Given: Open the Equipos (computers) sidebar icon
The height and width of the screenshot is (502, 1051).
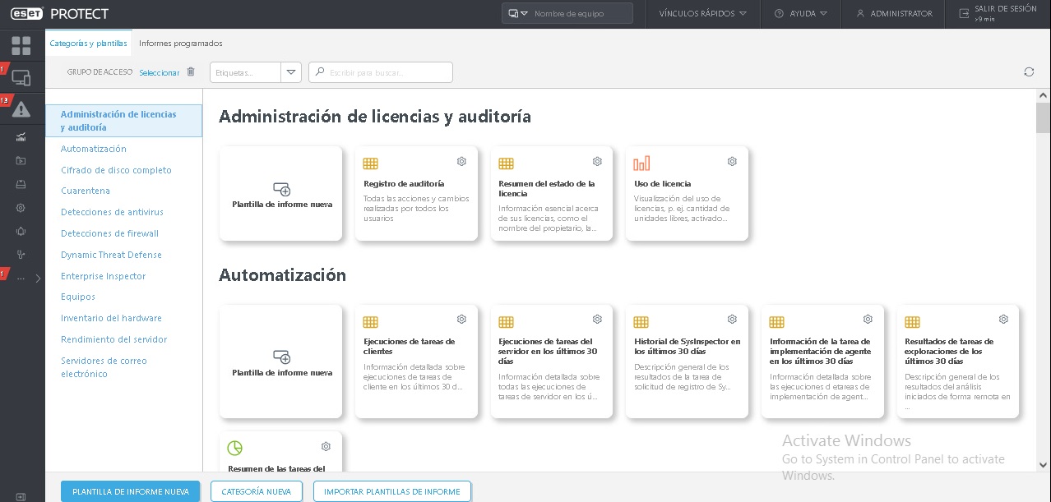Looking at the screenshot, I should (x=22, y=76).
